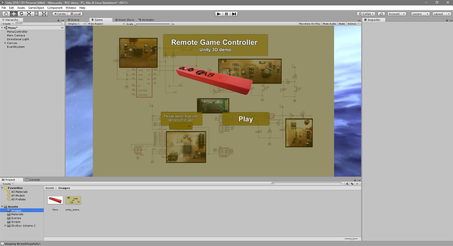
Task: Click the Game view Scale slider
Action: click(x=152, y=24)
